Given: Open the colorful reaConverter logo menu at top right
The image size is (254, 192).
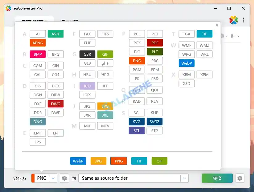Looking at the screenshot, I should pos(233,20).
